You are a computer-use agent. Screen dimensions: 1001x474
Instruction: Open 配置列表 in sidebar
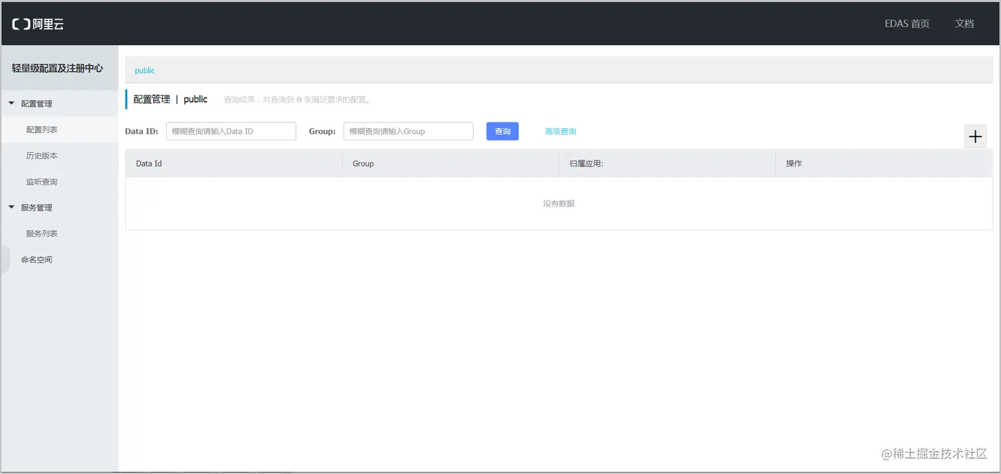42,130
